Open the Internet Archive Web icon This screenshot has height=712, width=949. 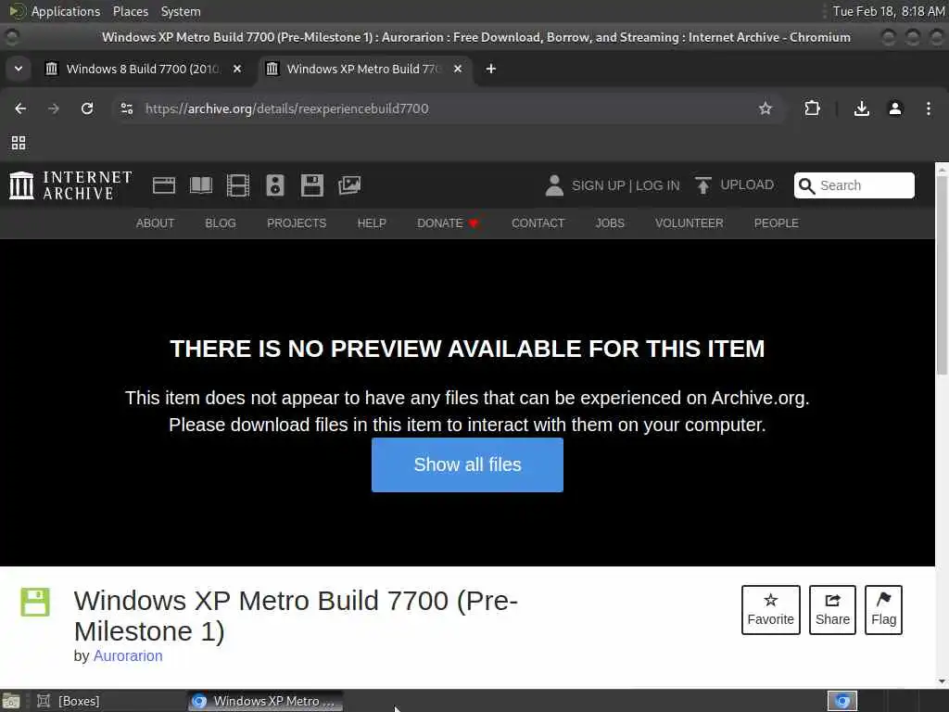click(x=164, y=185)
